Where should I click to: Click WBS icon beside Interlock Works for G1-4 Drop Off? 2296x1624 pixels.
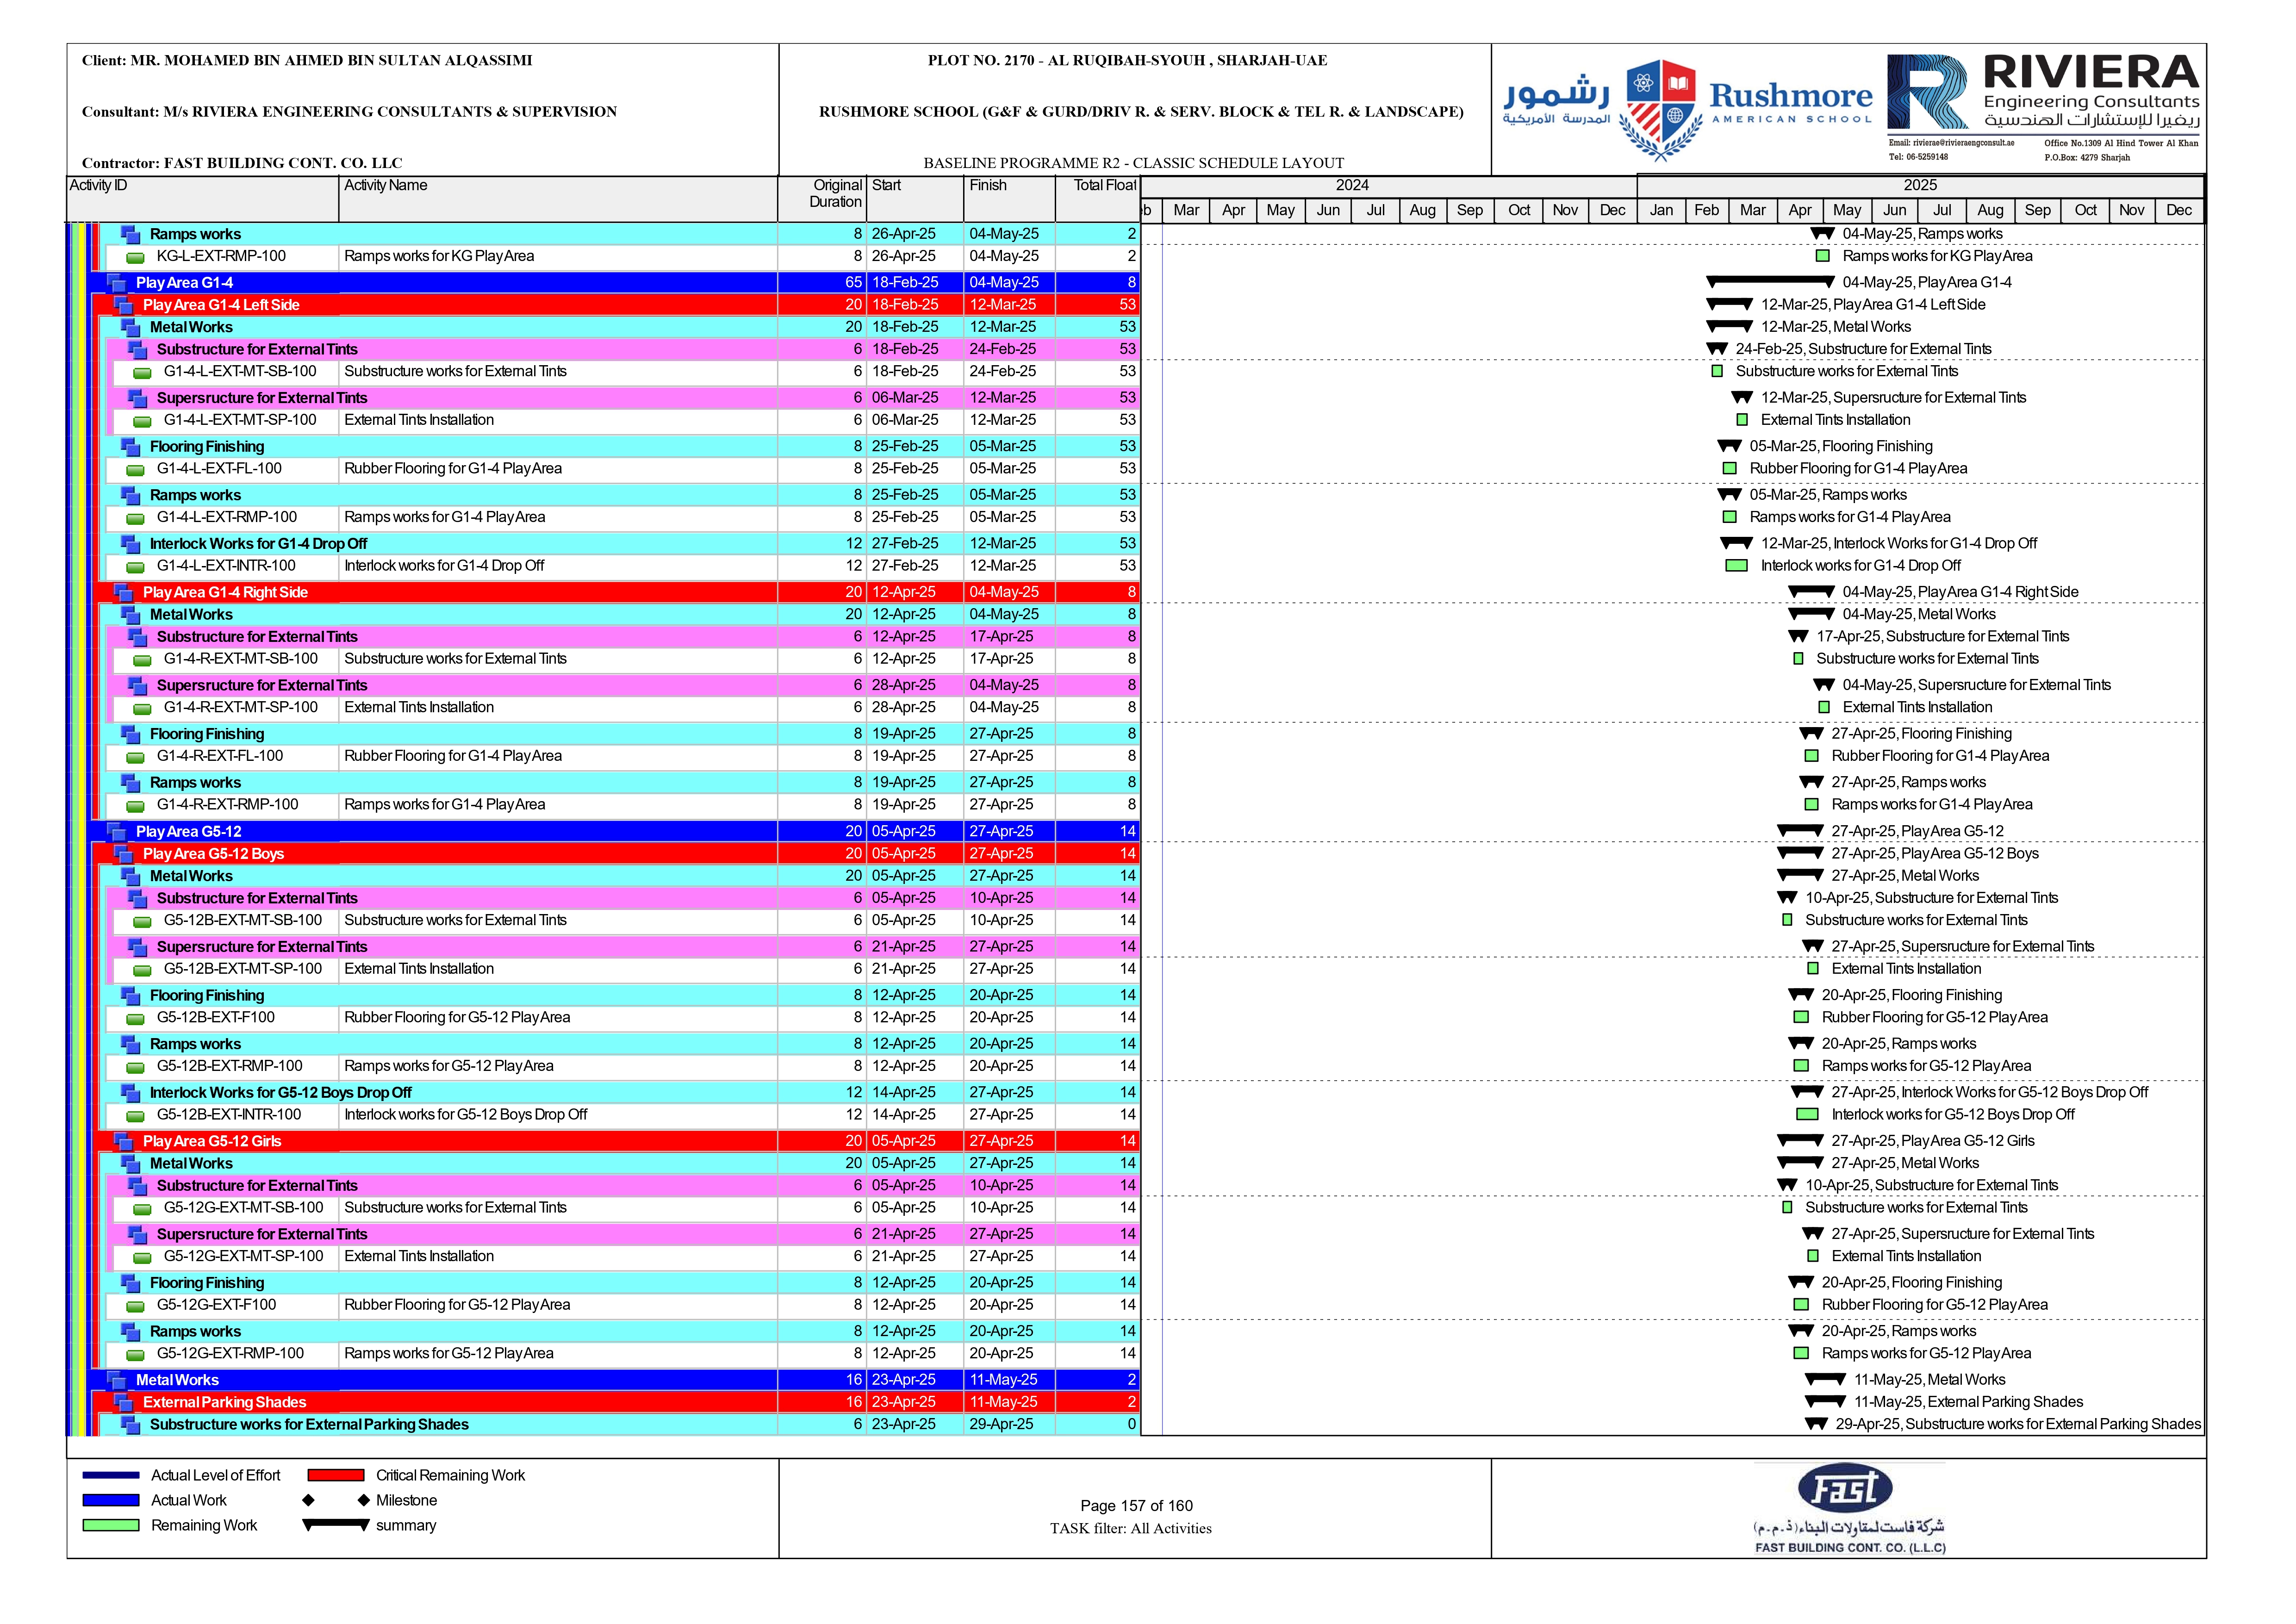131,544
